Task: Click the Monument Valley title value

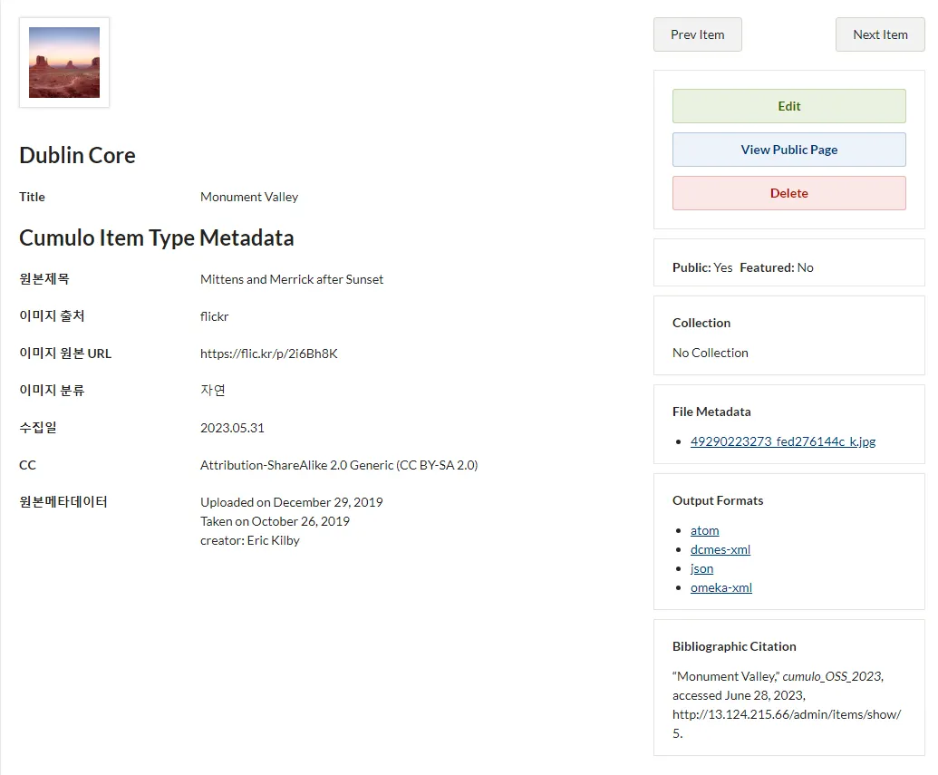Action: (x=248, y=197)
